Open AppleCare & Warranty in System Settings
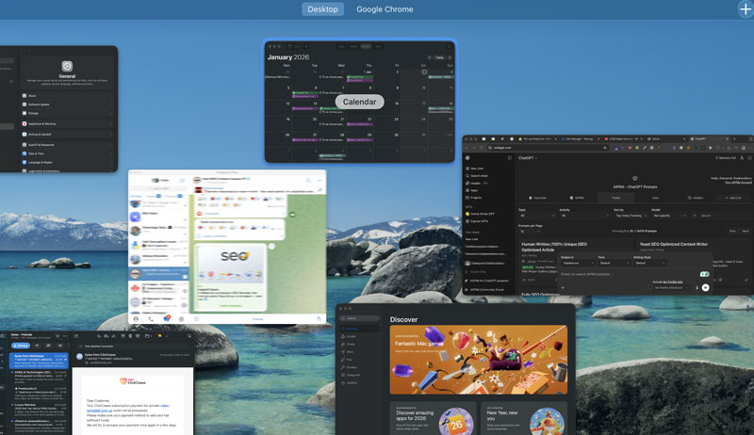This screenshot has width=754, height=435. click(67, 124)
